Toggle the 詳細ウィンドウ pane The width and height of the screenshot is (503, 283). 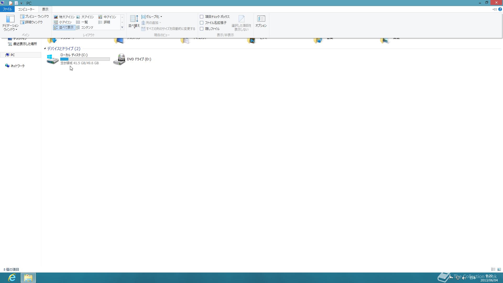click(x=31, y=22)
